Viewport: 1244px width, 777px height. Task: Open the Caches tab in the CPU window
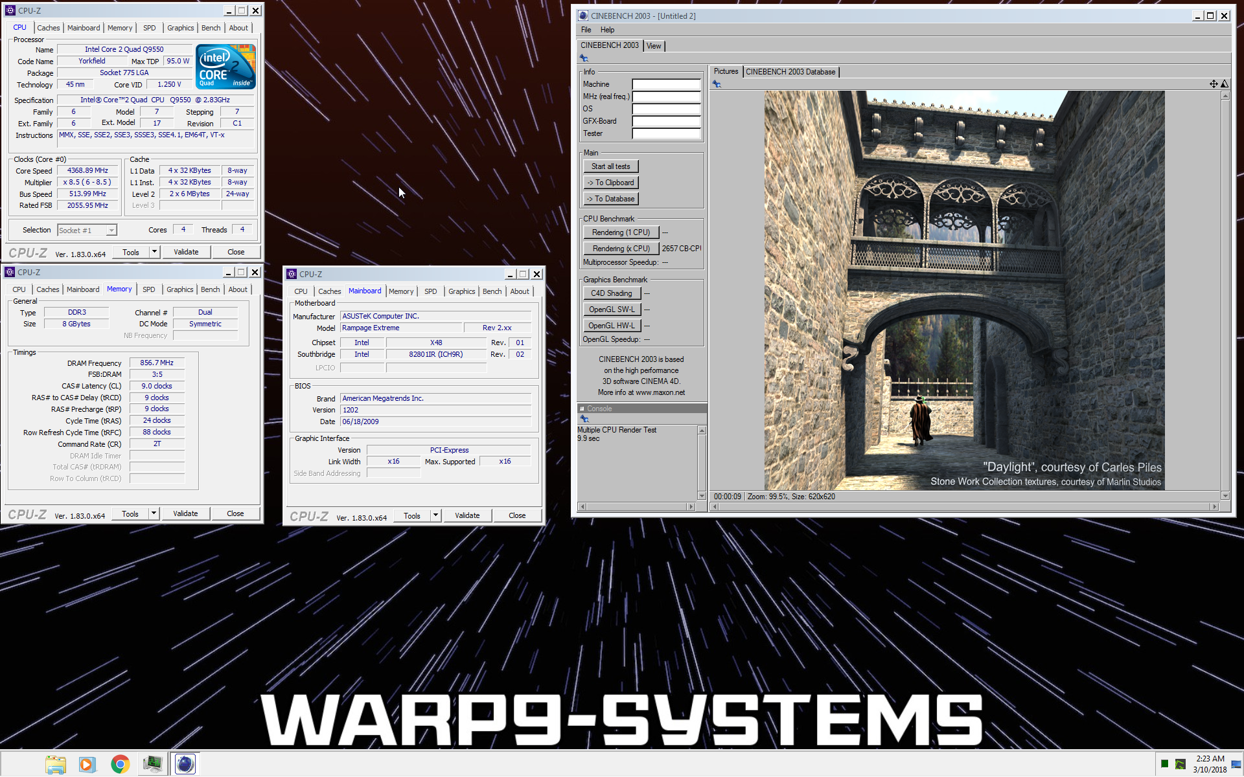(x=48, y=28)
